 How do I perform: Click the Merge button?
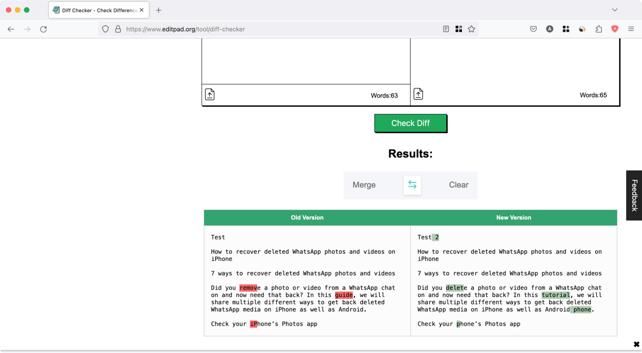click(x=364, y=185)
